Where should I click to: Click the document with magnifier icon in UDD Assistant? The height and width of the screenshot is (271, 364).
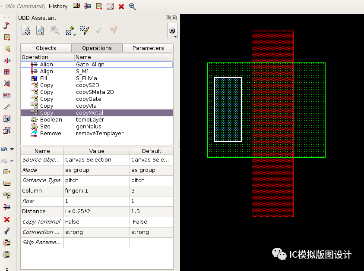tap(40, 30)
